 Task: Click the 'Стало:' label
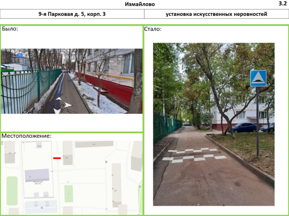153,29
